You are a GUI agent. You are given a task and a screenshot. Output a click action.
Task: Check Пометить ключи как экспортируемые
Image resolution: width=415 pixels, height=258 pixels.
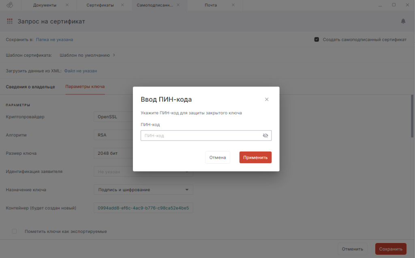point(14,231)
